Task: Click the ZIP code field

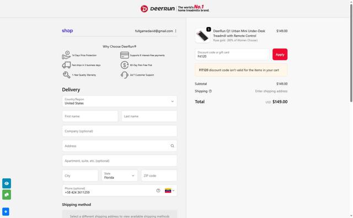Action: click(159, 176)
